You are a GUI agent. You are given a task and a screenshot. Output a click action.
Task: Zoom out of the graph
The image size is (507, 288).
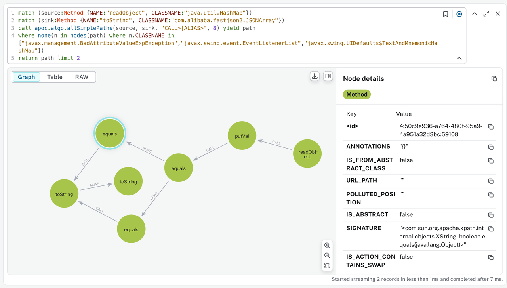click(327, 256)
